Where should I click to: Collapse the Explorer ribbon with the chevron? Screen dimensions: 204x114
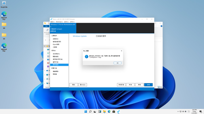coord(159,26)
